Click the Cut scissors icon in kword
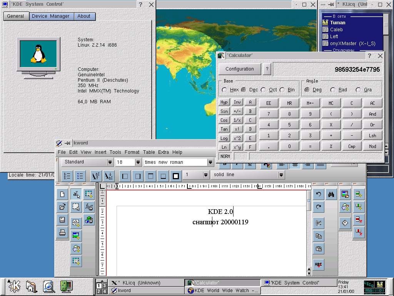This screenshot has width=394, height=296. (318, 223)
